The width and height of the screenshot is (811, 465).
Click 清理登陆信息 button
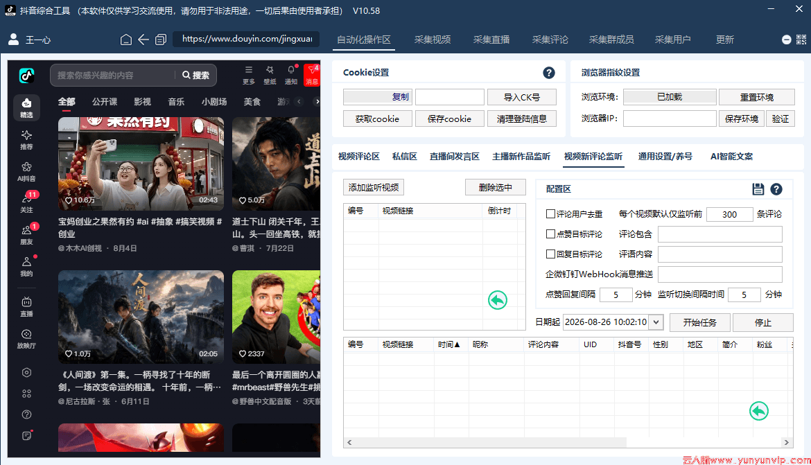coord(522,119)
